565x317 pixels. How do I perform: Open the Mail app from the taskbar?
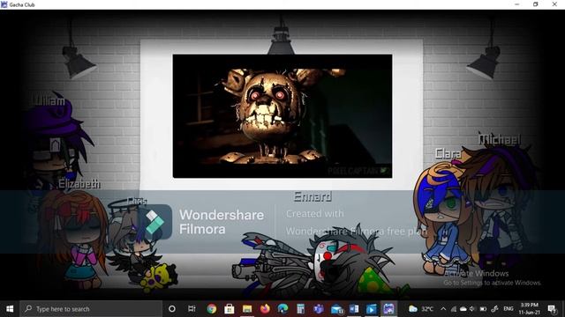pyautogui.click(x=336, y=309)
